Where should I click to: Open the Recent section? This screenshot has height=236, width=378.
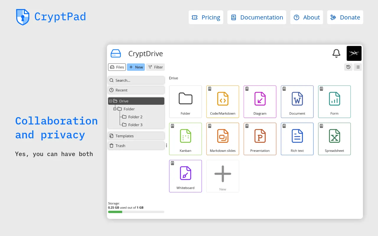[136, 90]
